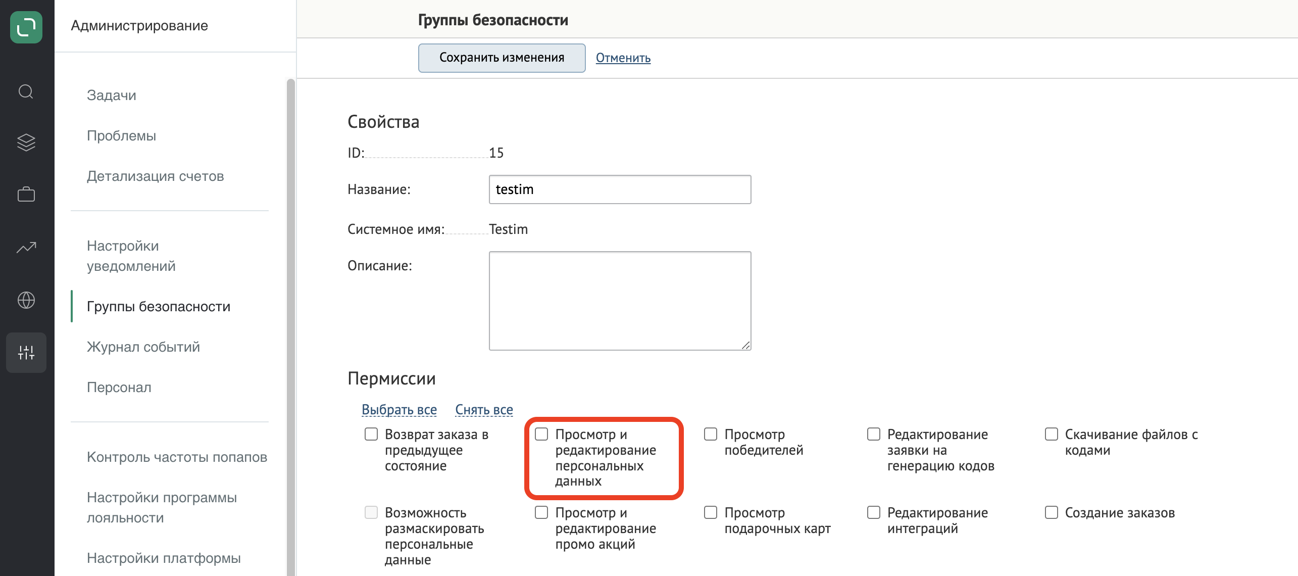Tick 'Скачивание файлов с кодами' checkbox
This screenshot has width=1298, height=576.
click(1052, 434)
